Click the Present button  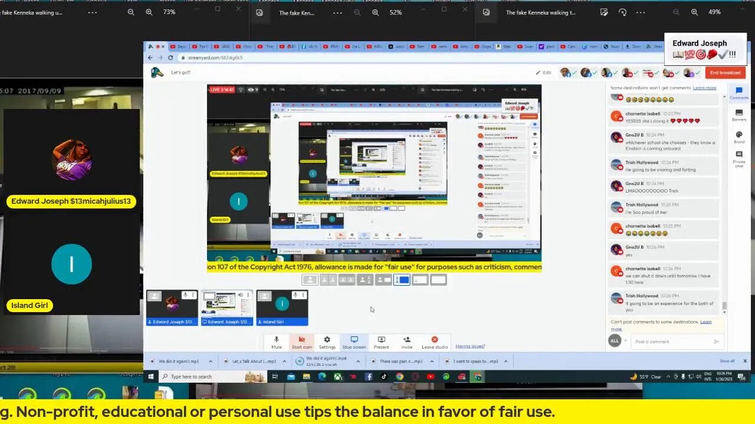[381, 342]
